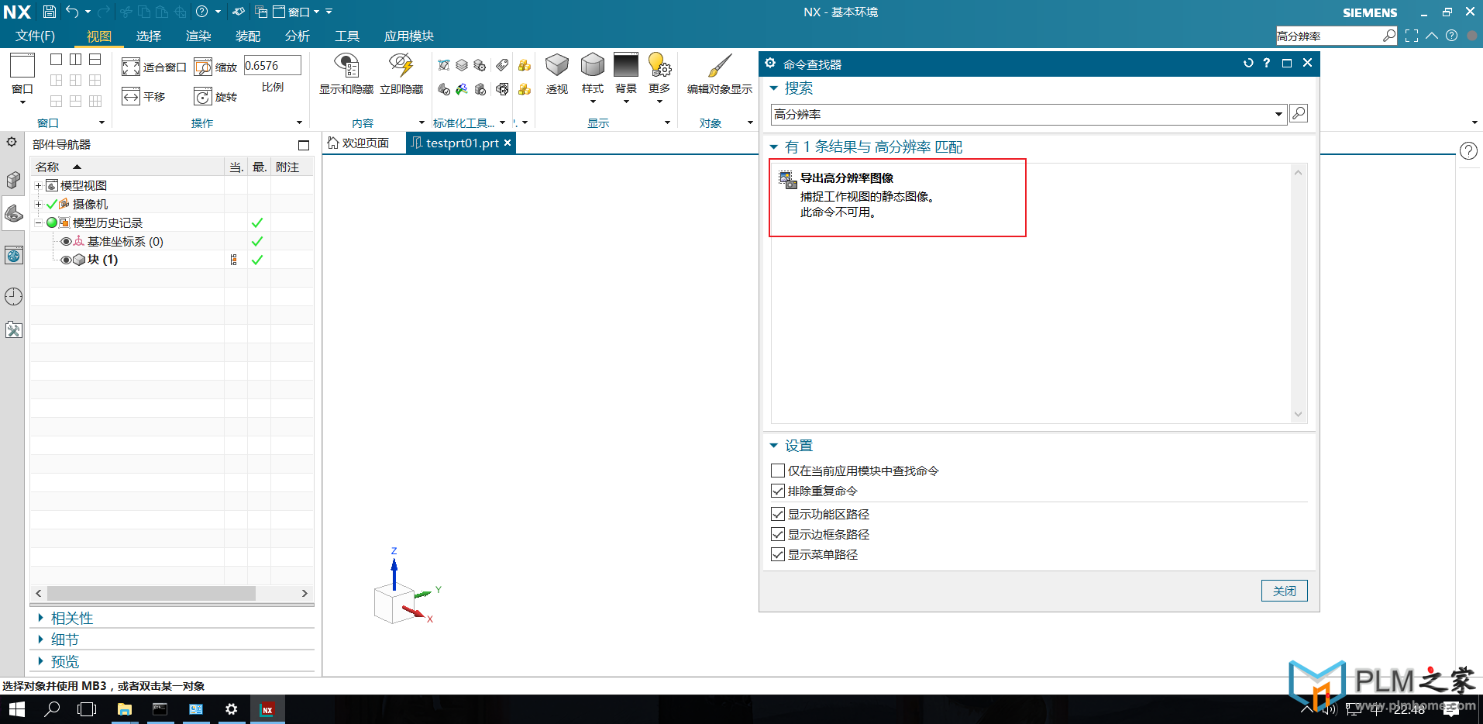Open Show and Hide (显示和隐藏)
Viewport: 1483px width, 724px height.
[346, 74]
